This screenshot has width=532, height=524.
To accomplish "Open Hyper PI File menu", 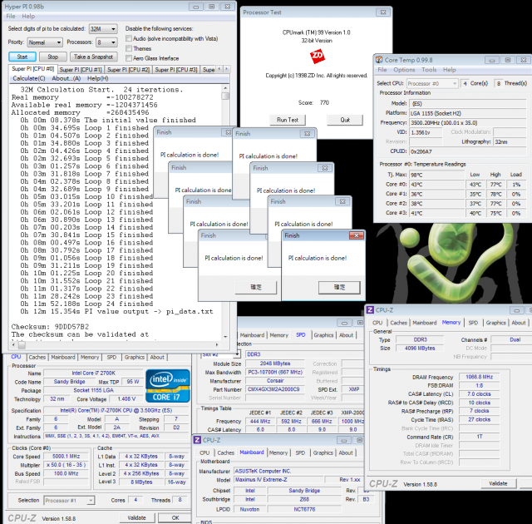I will 11,17.
